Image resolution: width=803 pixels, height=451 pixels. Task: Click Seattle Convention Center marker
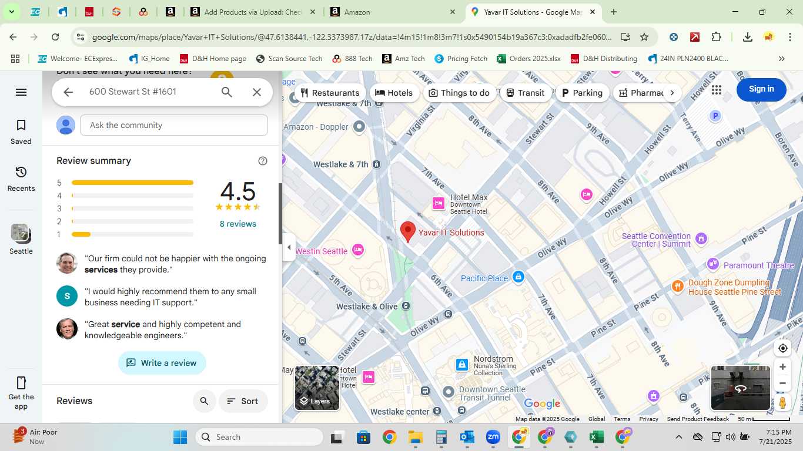pyautogui.click(x=701, y=238)
